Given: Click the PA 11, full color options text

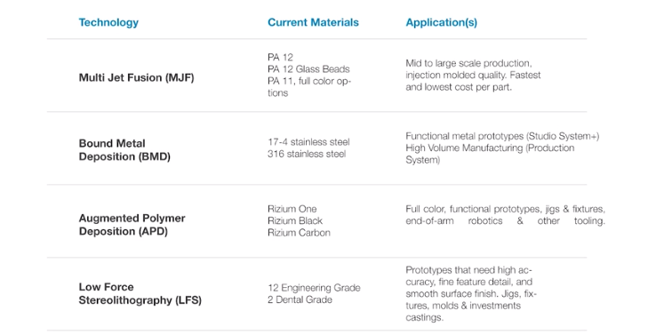Looking at the screenshot, I should [309, 87].
